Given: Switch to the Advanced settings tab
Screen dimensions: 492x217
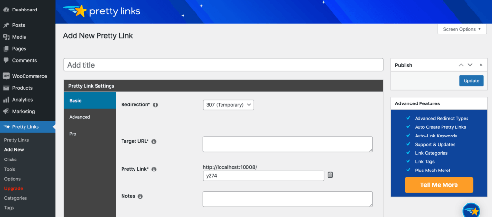Looking at the screenshot, I should point(90,117).
